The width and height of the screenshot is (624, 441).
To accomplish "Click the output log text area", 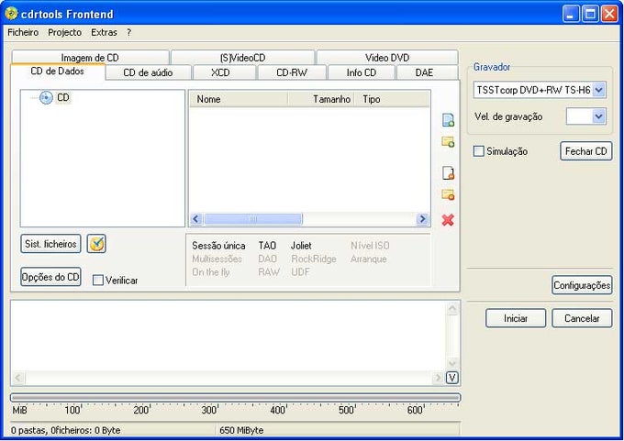I will [228, 336].
